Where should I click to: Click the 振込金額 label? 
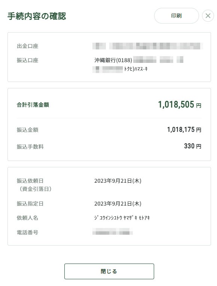point(28,130)
